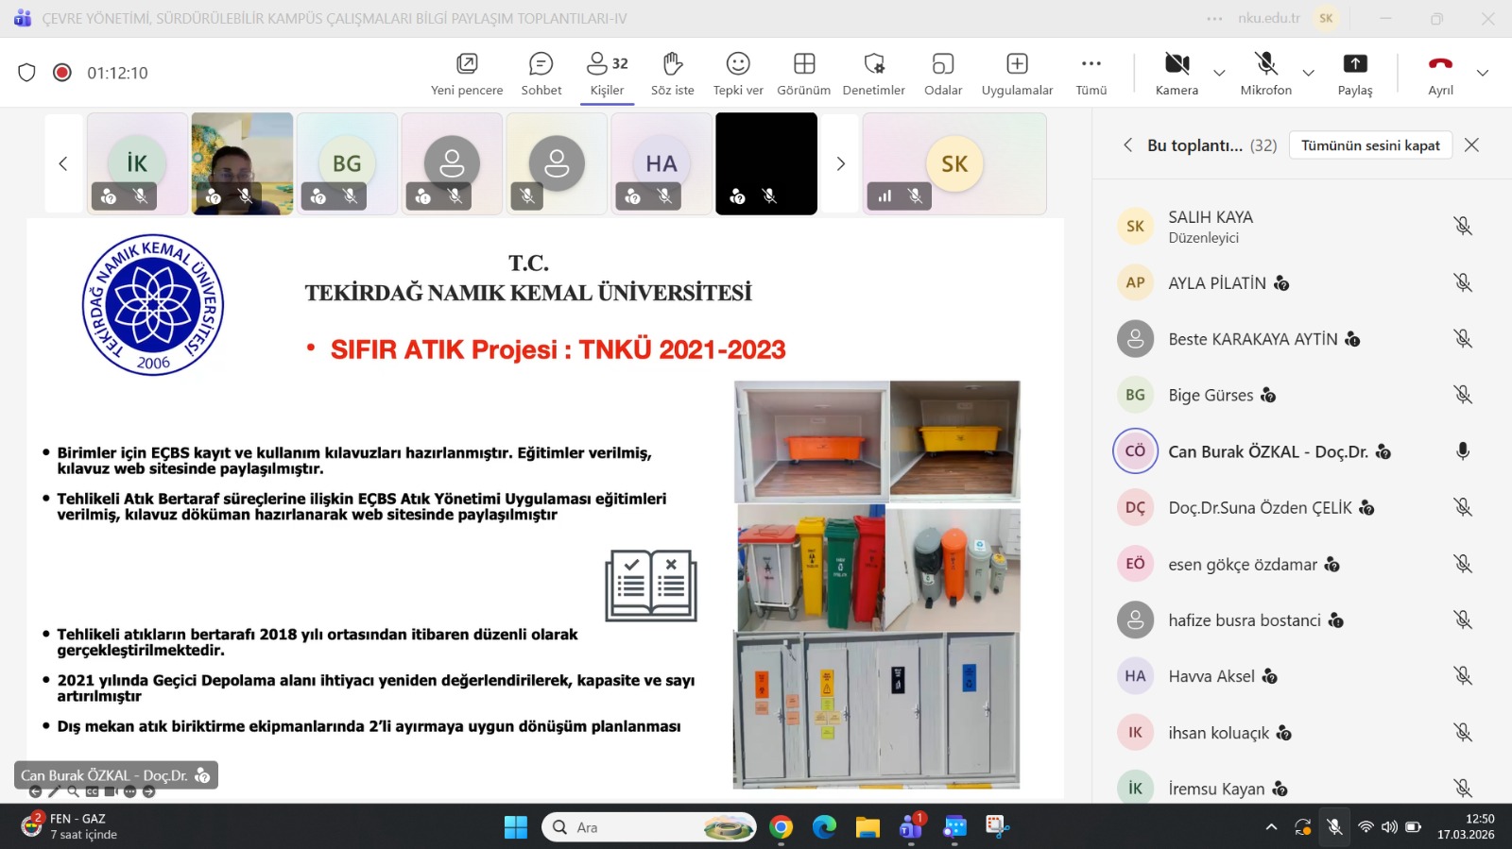This screenshot has width=1512, height=849.
Task: Click the CÖ avatar of Can Burak
Action: coord(1135,451)
